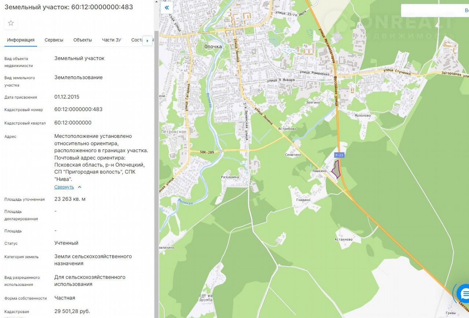The width and height of the screenshot is (469, 318).
Task: Switch to the Сервисы tab
Action: [54, 40]
